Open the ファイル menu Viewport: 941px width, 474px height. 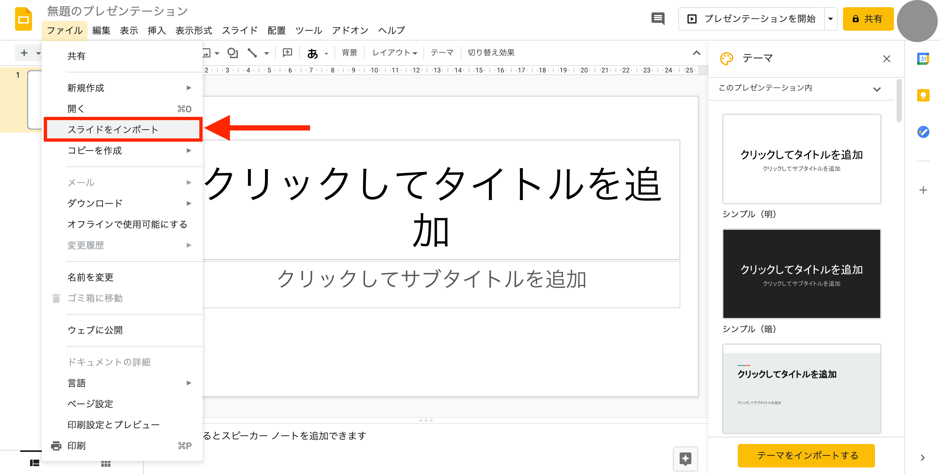click(65, 30)
